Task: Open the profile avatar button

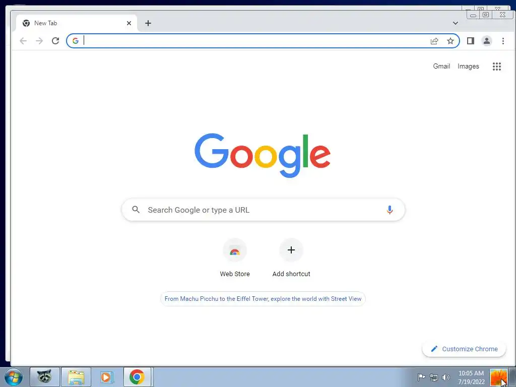Action: [x=487, y=41]
